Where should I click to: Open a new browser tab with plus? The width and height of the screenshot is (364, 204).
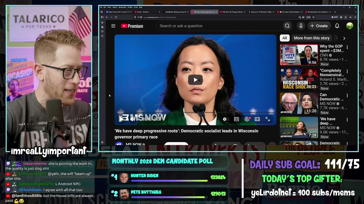335,12
